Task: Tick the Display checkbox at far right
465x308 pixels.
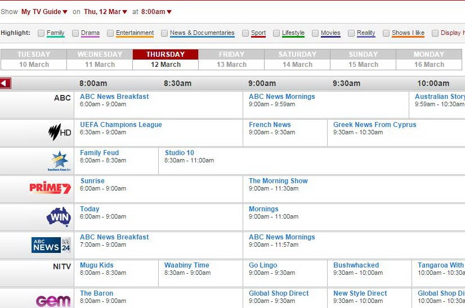Action: pos(435,33)
